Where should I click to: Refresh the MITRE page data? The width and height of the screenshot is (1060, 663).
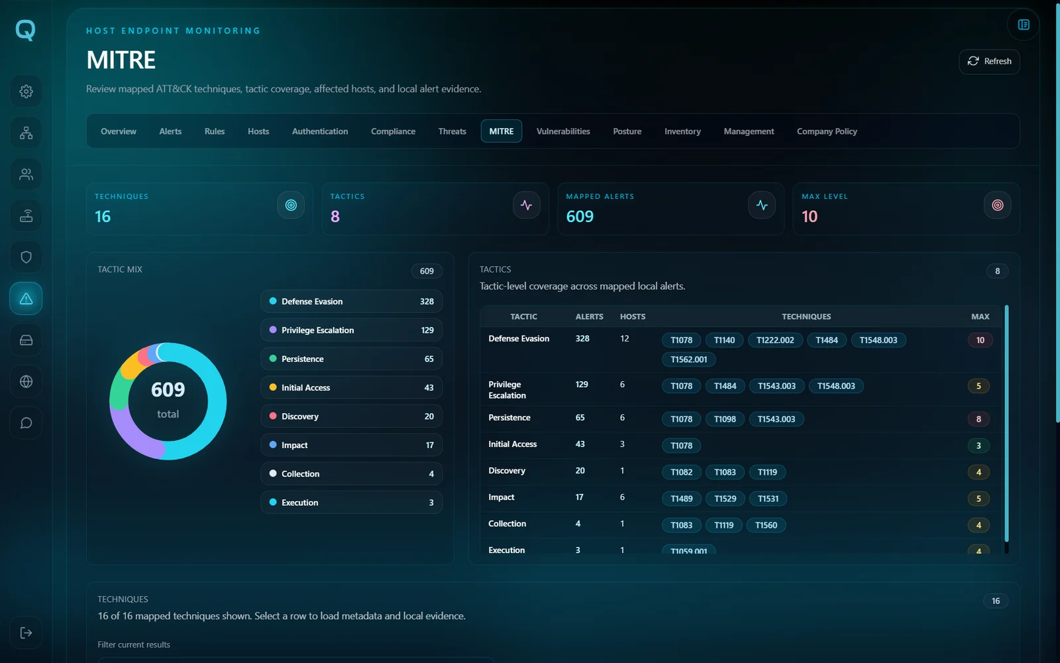pyautogui.click(x=989, y=62)
